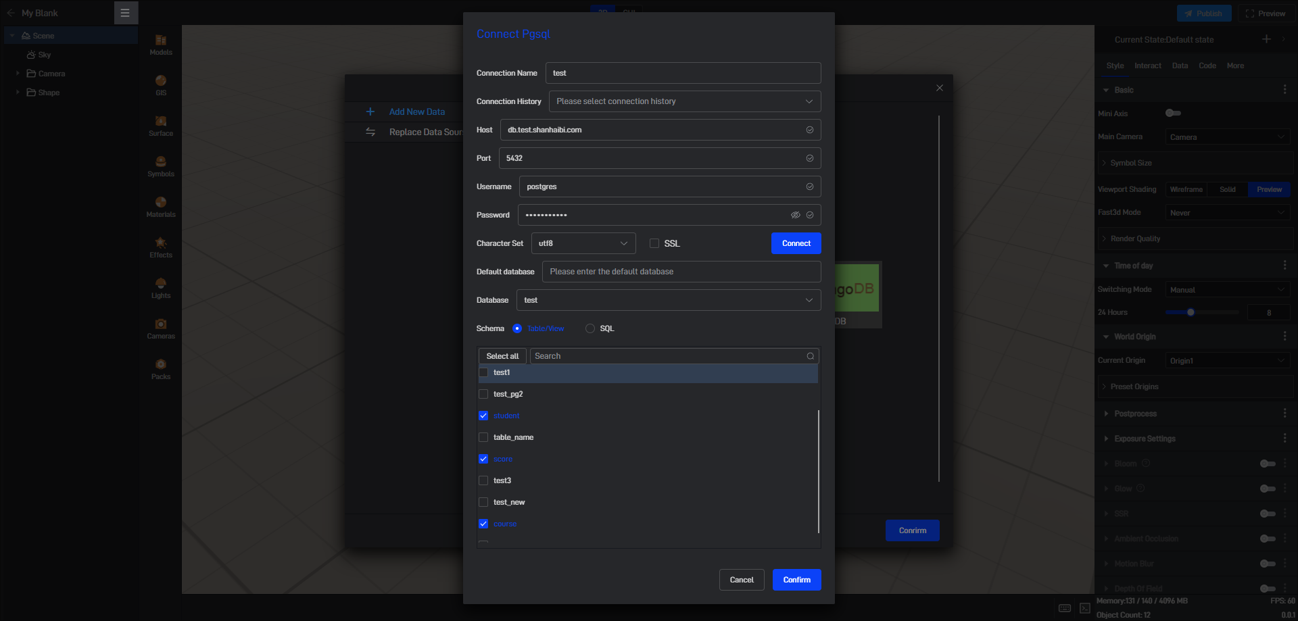The image size is (1298, 621).
Task: Open the Packs asset category
Action: click(x=161, y=369)
